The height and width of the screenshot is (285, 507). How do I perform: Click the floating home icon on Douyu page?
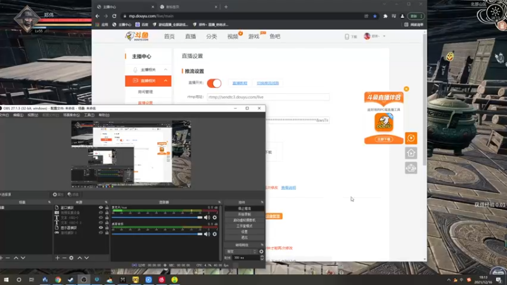pyautogui.click(x=411, y=153)
